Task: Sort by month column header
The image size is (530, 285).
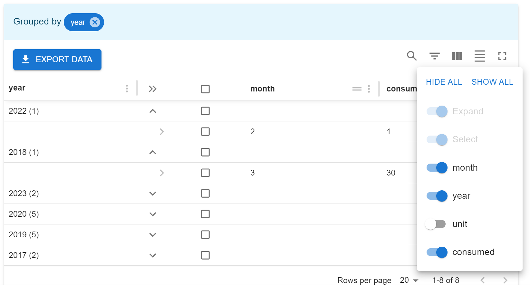Action: (x=262, y=89)
